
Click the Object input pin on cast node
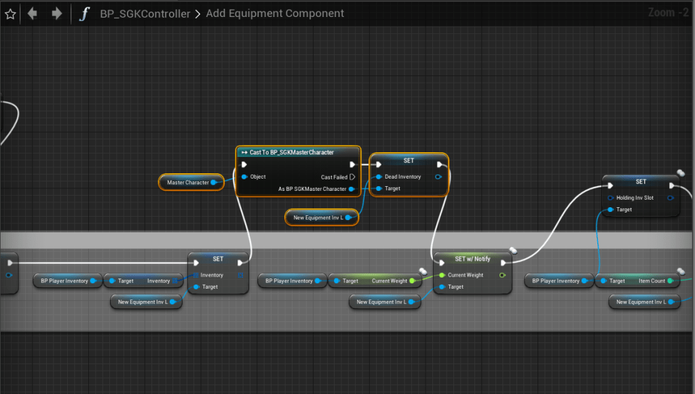tap(244, 177)
